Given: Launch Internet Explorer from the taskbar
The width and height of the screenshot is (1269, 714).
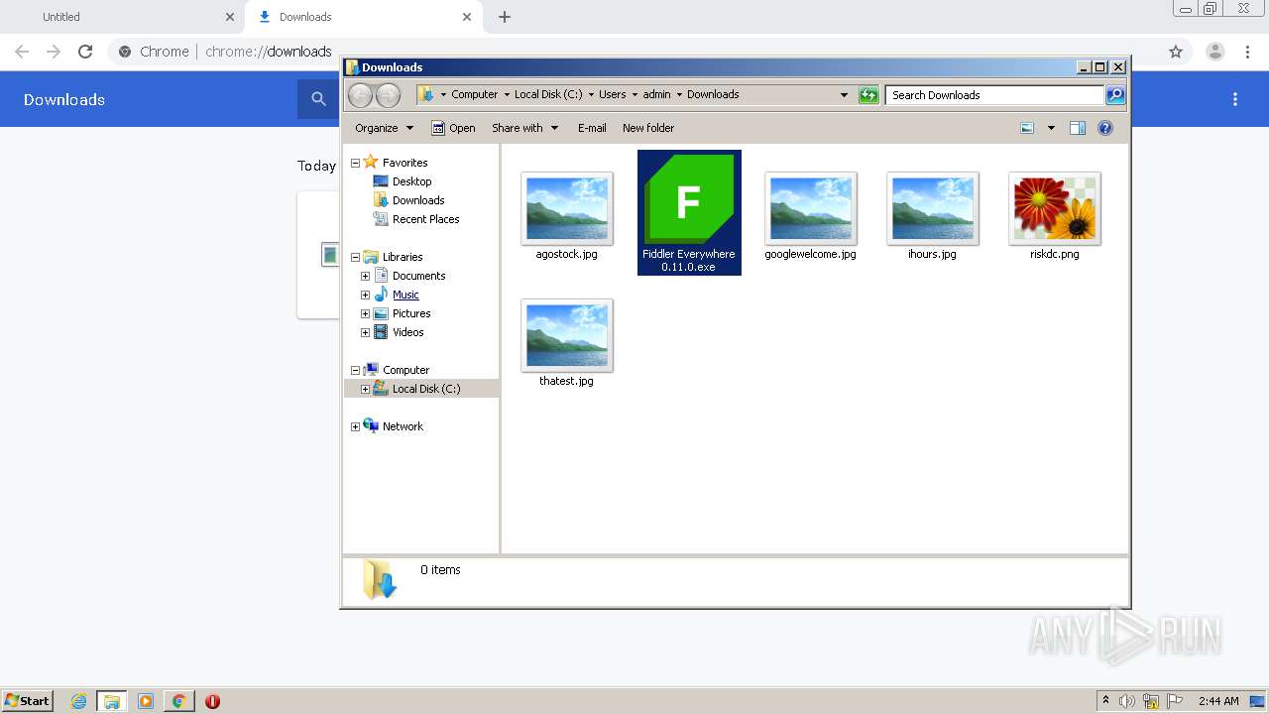Looking at the screenshot, I should tap(78, 701).
